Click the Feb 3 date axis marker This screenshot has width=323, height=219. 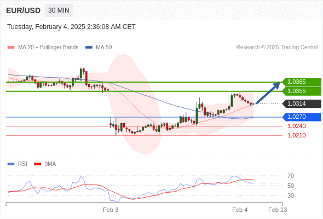tap(111, 210)
